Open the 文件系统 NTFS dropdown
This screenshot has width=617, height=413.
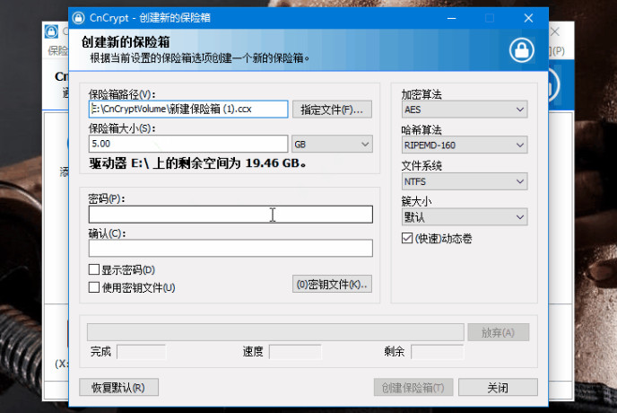coord(465,181)
